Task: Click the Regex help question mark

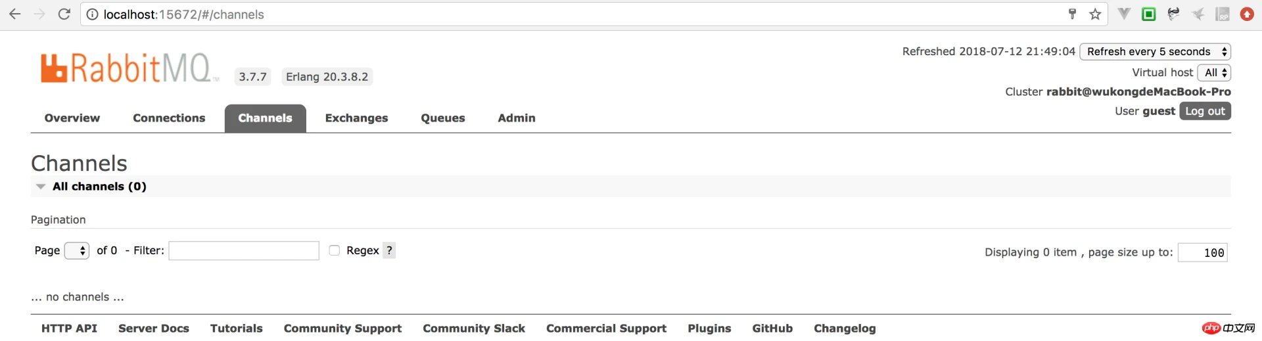Action: (389, 250)
